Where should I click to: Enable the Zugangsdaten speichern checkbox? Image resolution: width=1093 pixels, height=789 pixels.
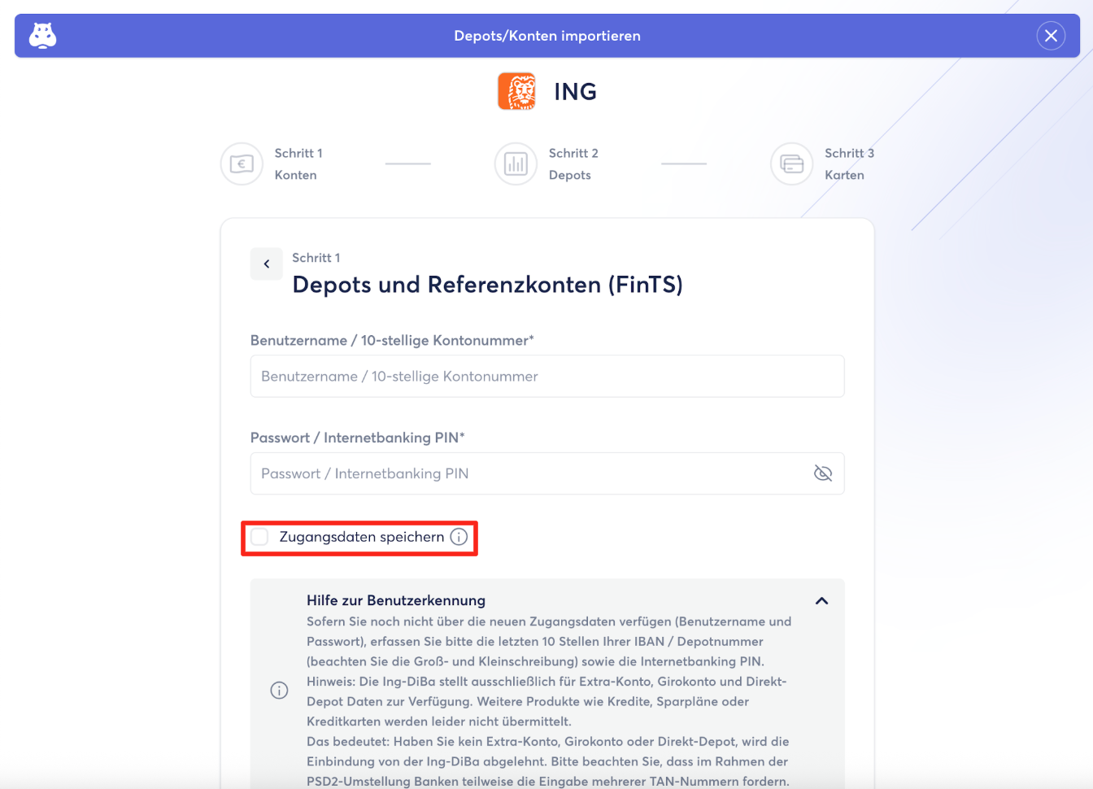click(259, 537)
